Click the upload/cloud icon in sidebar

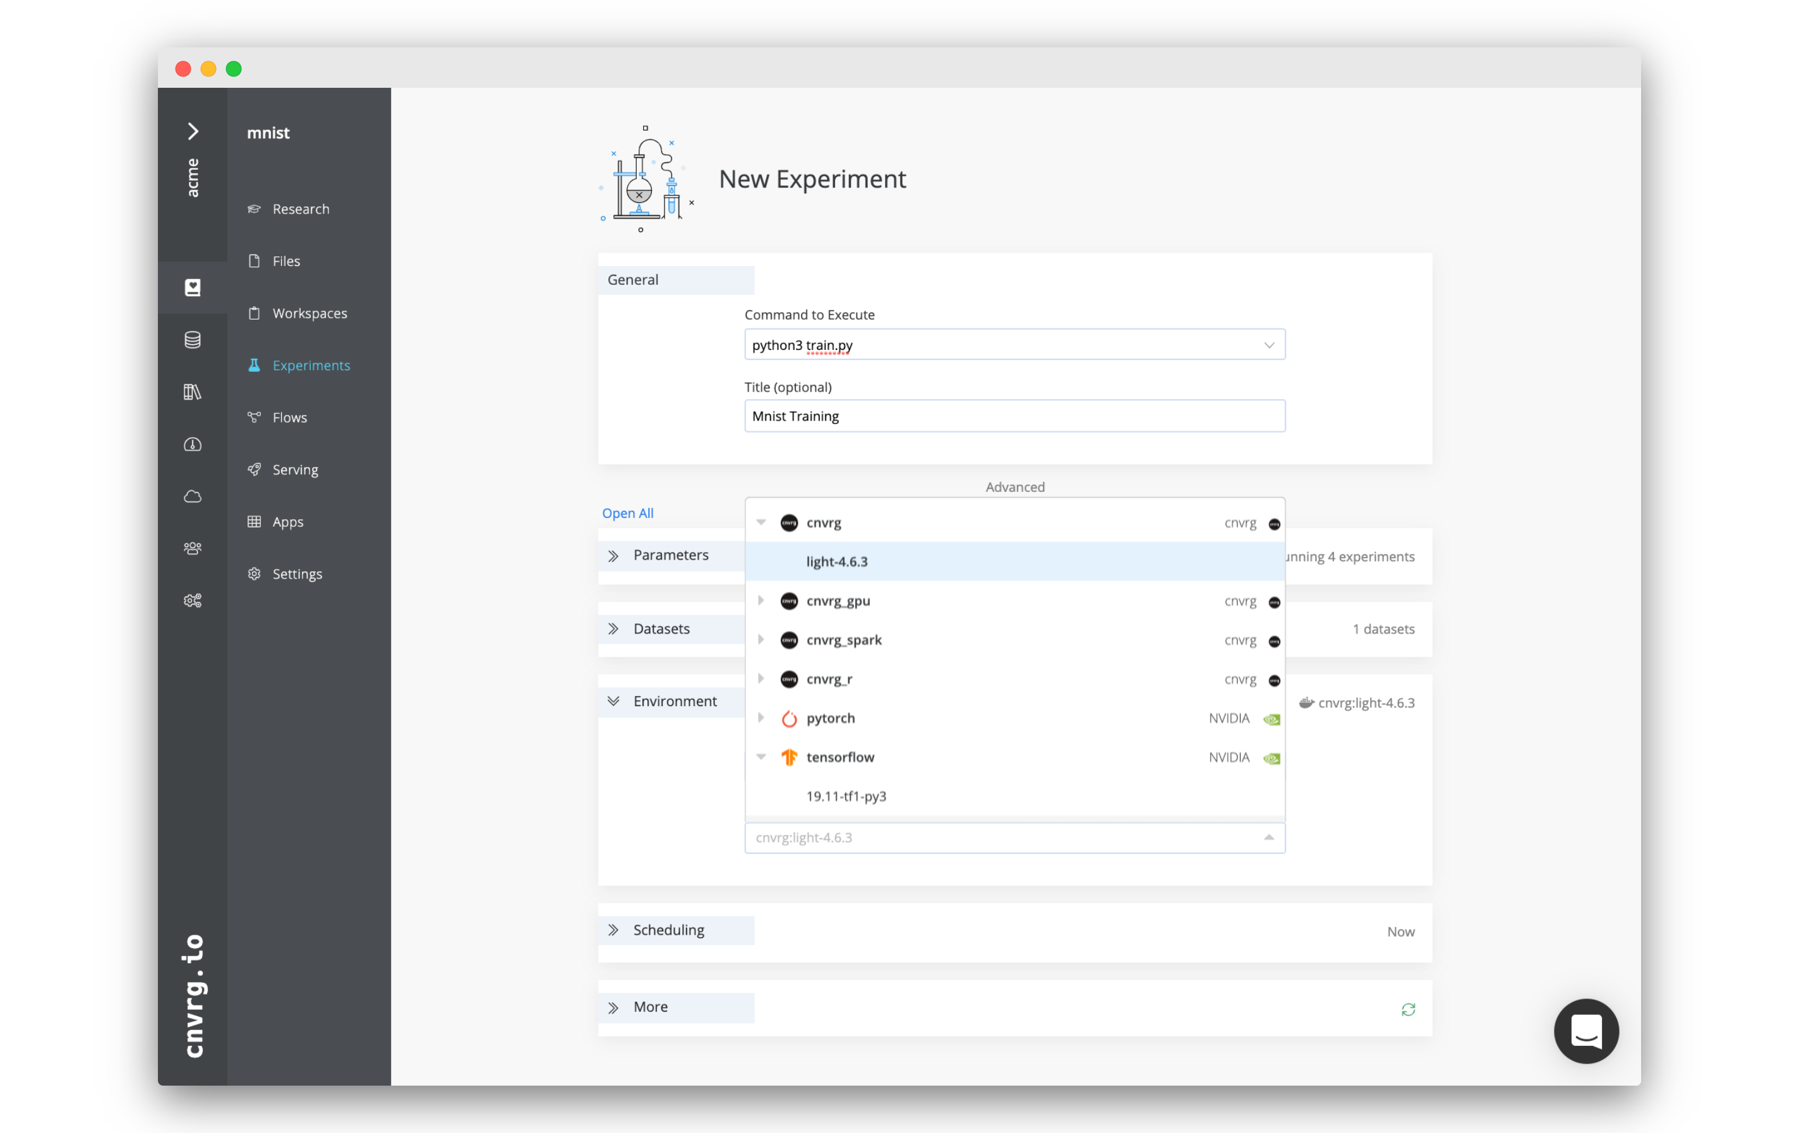[192, 496]
